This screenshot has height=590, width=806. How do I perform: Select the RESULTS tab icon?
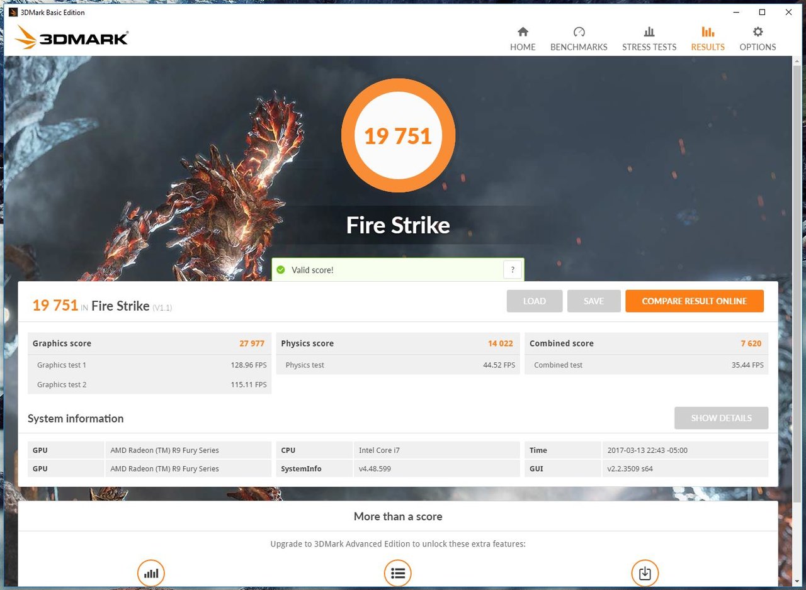[x=708, y=32]
